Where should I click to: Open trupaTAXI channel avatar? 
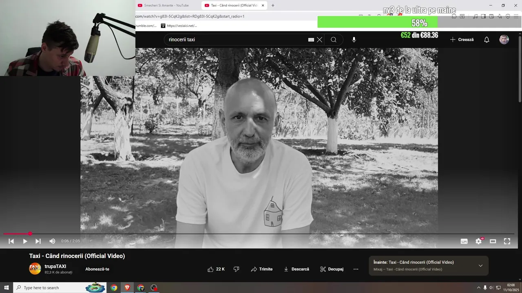(35, 269)
